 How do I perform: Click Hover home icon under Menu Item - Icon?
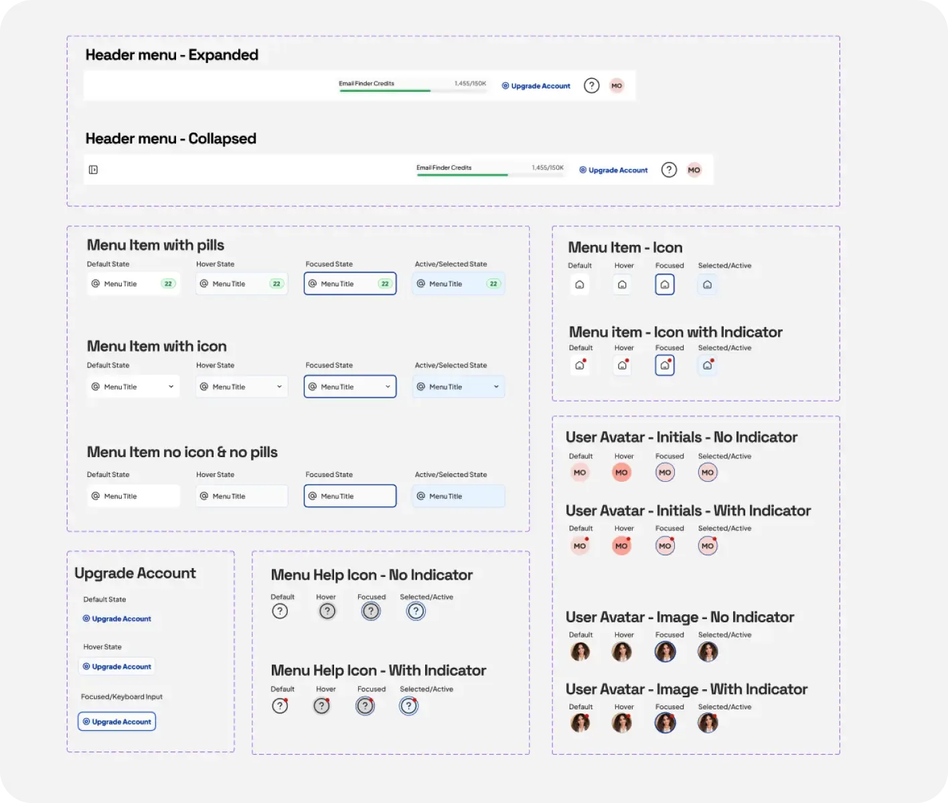coord(623,284)
